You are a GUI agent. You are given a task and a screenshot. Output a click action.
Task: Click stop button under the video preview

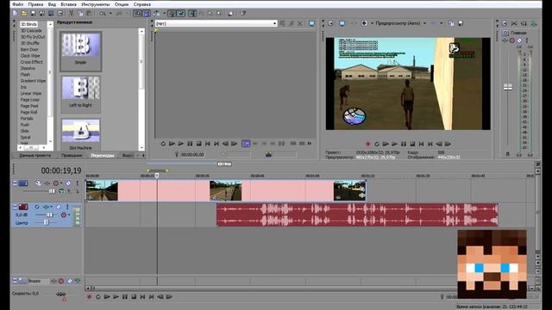[x=412, y=144]
